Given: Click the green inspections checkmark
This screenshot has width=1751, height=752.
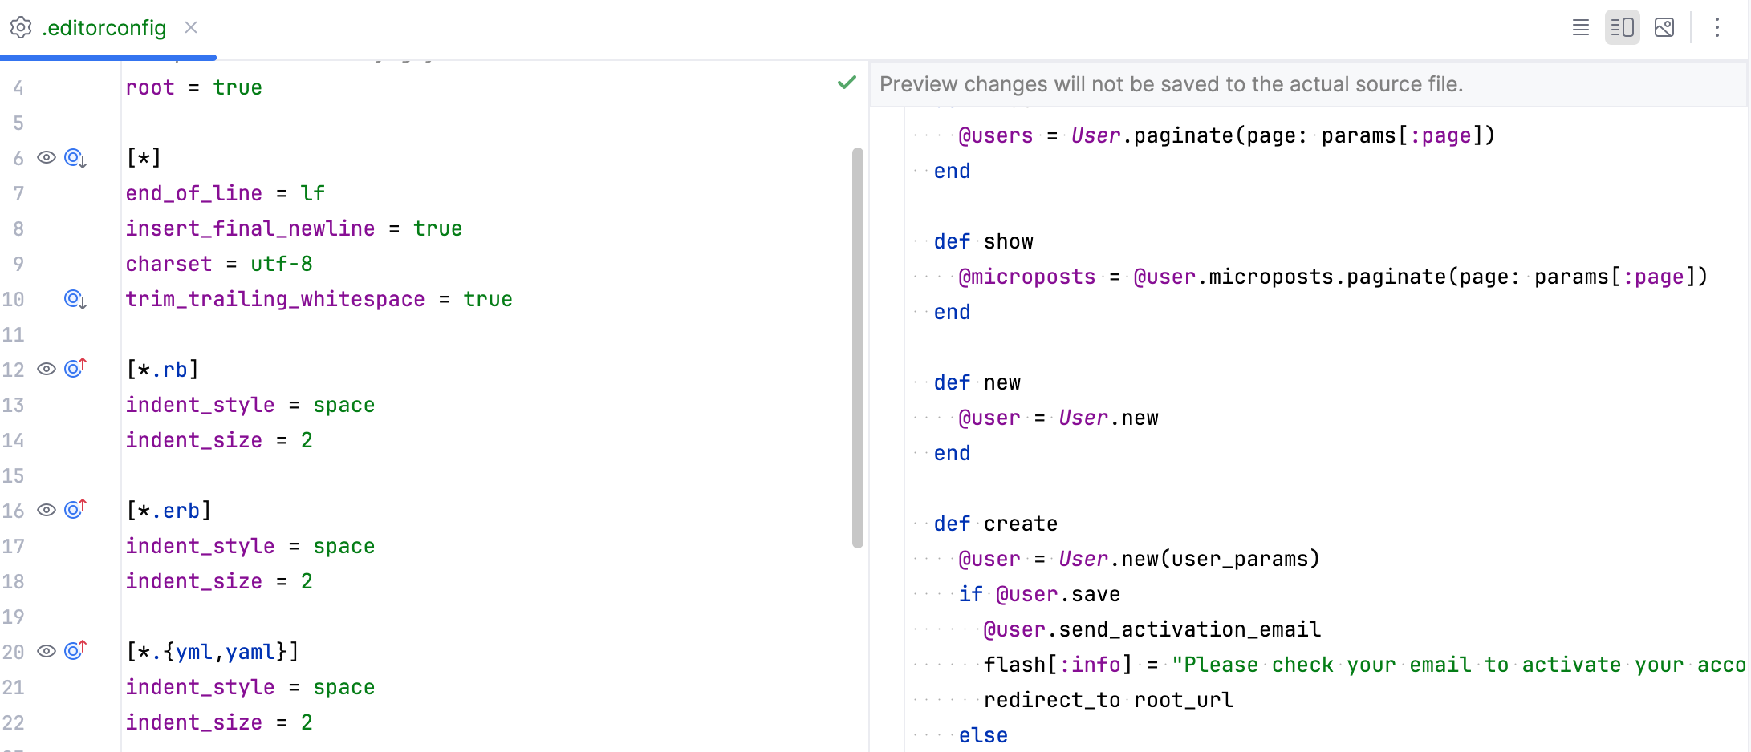Looking at the screenshot, I should (845, 83).
